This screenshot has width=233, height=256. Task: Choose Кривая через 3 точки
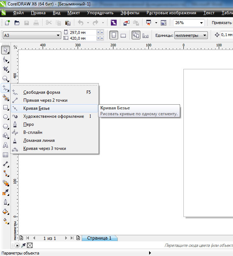click(55, 148)
